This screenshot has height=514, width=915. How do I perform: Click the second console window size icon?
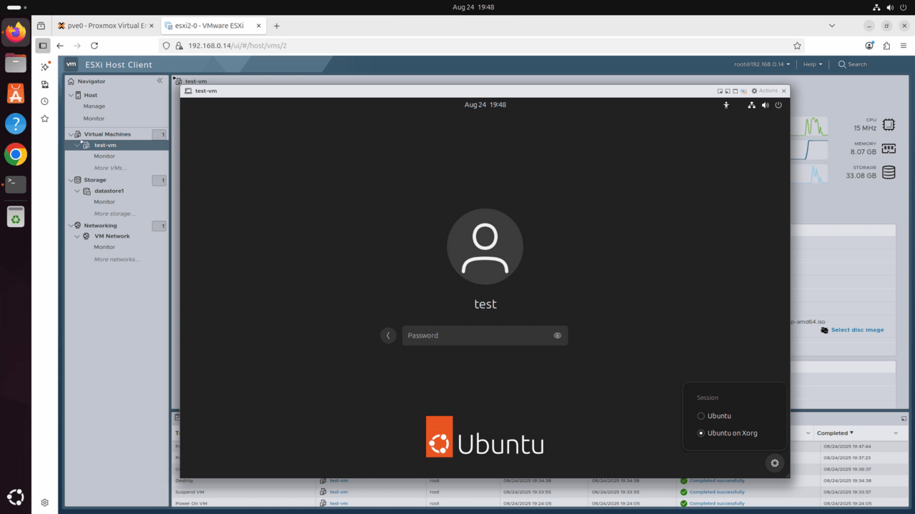click(727, 91)
